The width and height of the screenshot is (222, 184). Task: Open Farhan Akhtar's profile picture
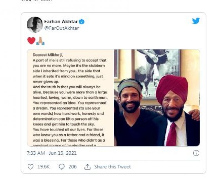point(35,25)
